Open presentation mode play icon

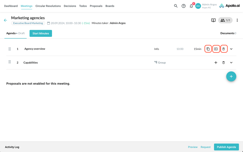coord(213,20)
